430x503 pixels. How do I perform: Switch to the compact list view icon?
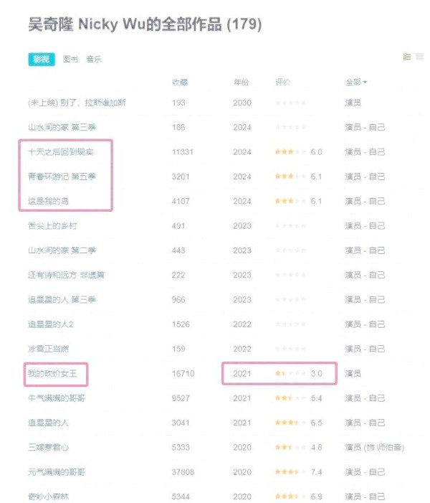pos(419,57)
